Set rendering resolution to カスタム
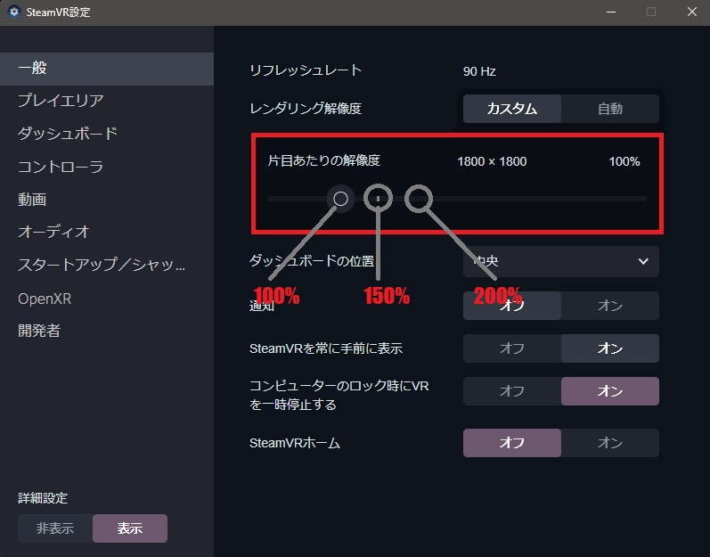Viewport: 710px width, 557px height. coord(512,109)
